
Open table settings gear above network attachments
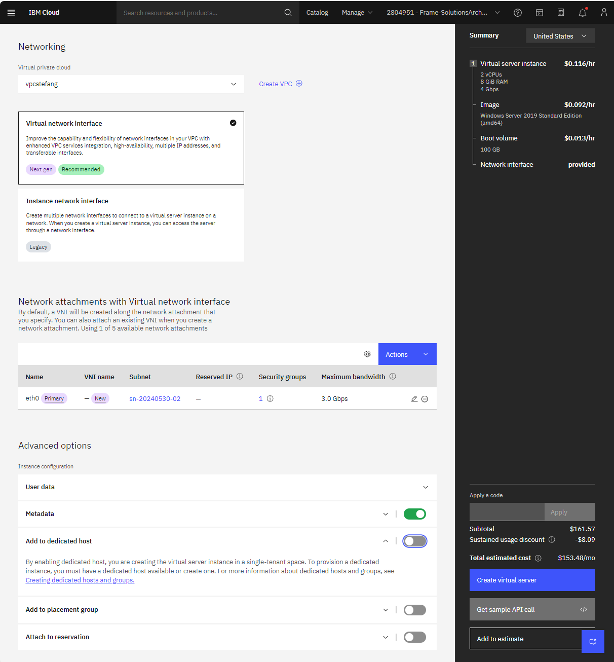pyautogui.click(x=367, y=354)
